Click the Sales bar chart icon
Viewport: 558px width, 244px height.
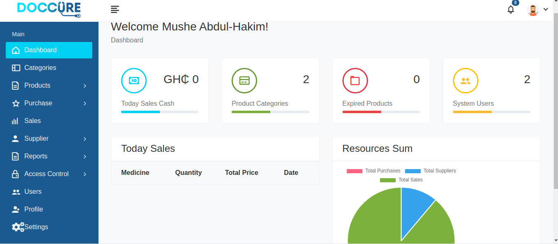(x=15, y=121)
